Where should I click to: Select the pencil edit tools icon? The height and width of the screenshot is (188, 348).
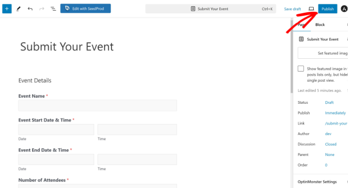18,9
